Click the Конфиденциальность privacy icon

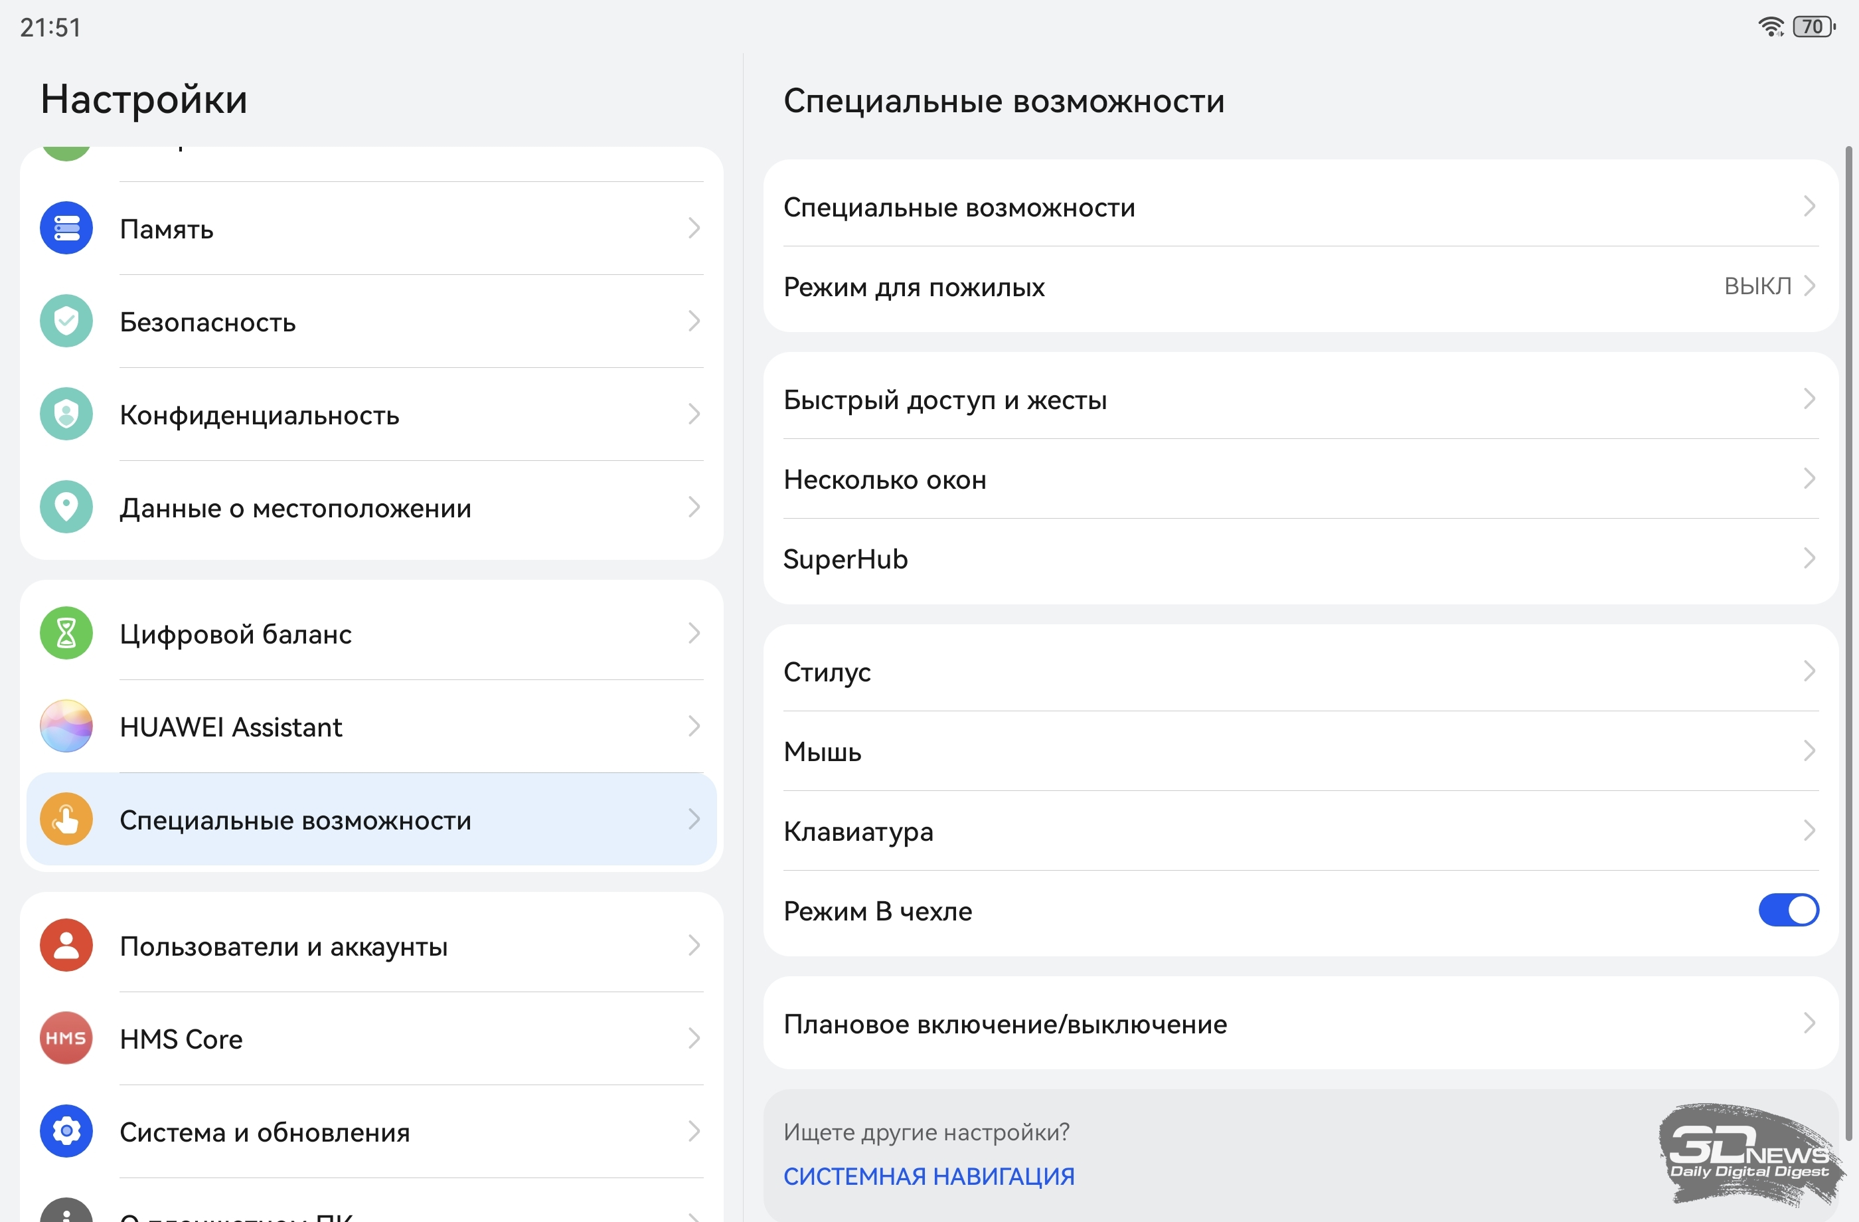tap(66, 414)
